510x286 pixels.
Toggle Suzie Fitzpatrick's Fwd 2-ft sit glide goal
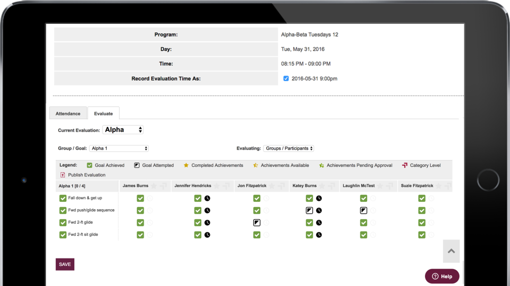click(x=422, y=235)
